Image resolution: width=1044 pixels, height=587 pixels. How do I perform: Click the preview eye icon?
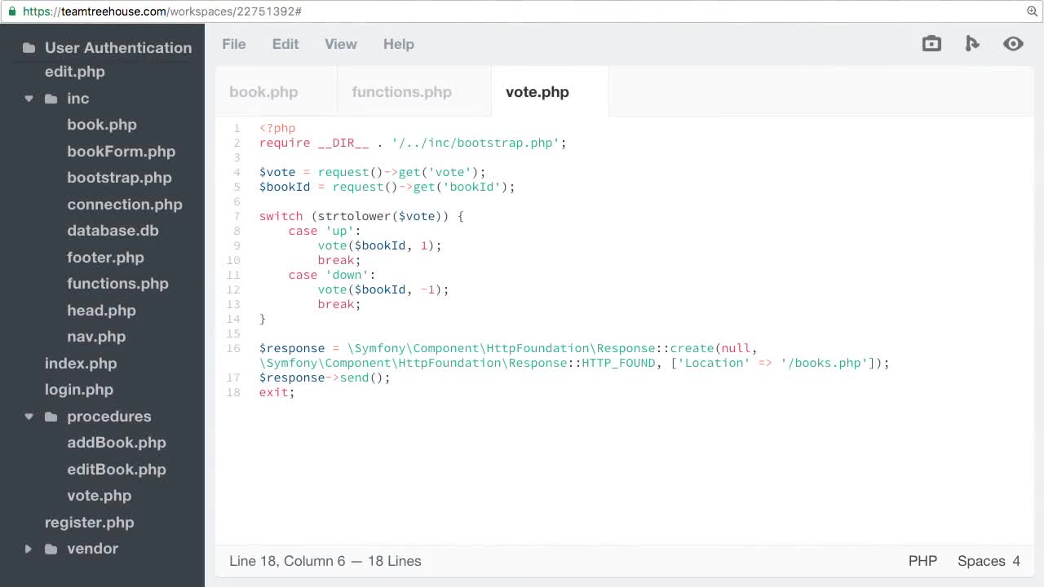tap(1013, 44)
